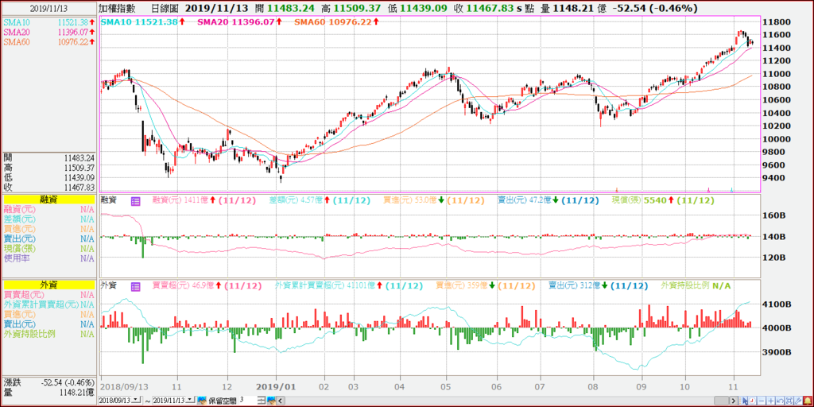The image size is (814, 407).
Task: Click 買進(元) 53.0億 in the chart header
Action: pyautogui.click(x=413, y=200)
